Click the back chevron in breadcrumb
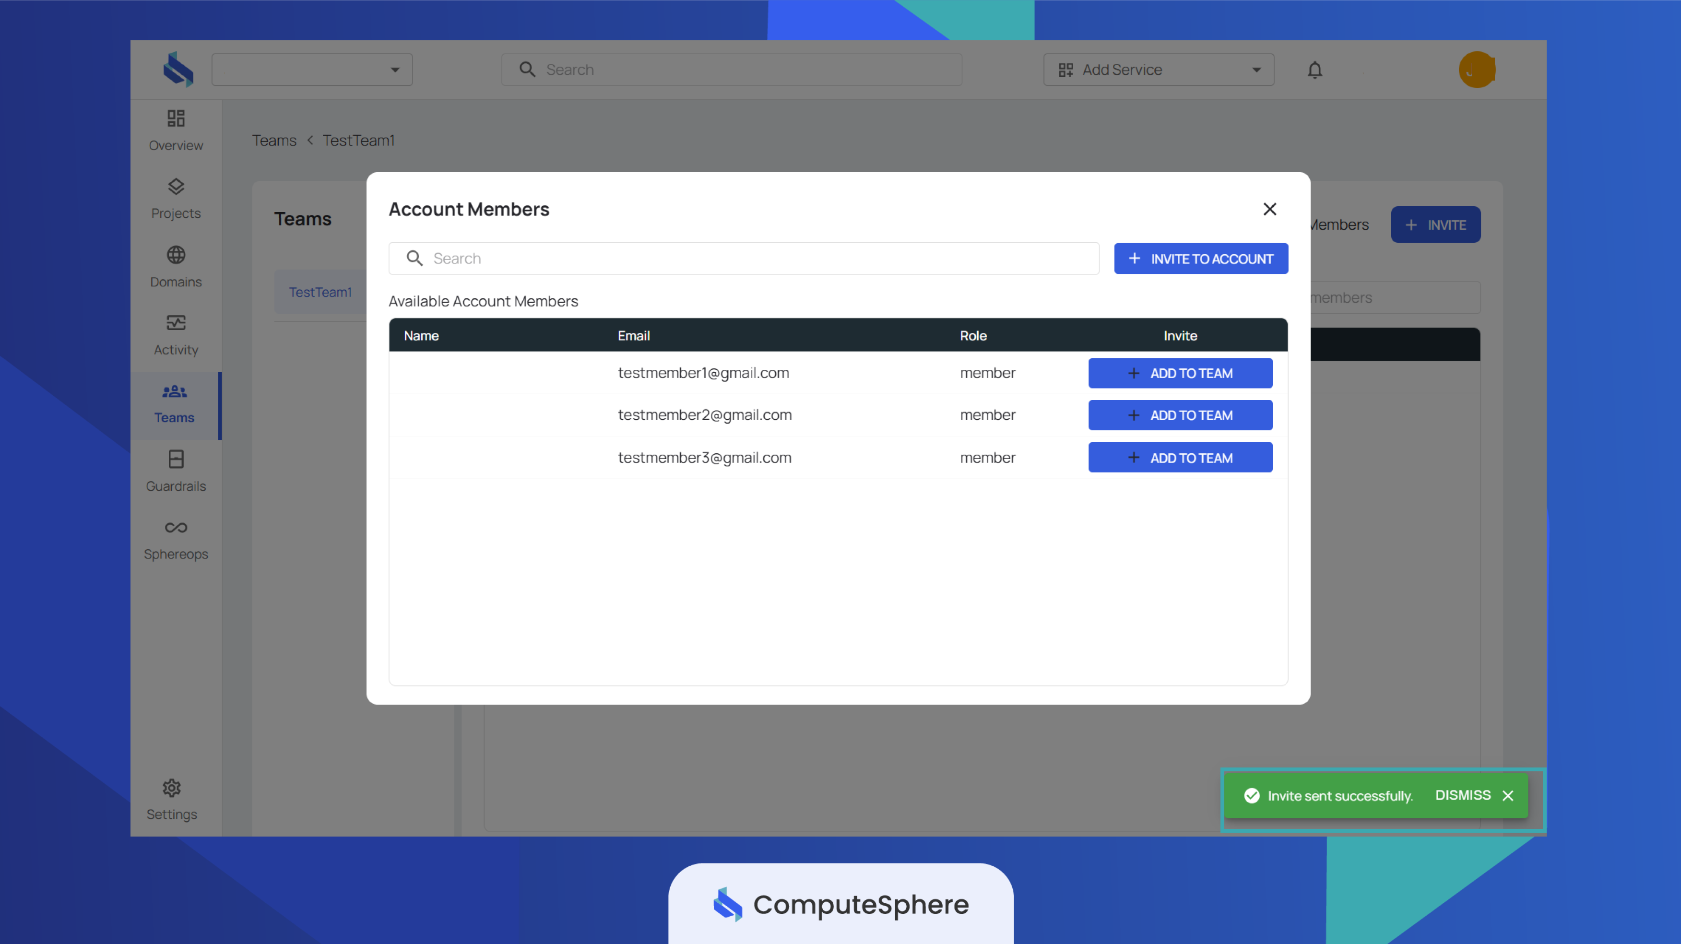The height and width of the screenshot is (944, 1681). [310, 140]
